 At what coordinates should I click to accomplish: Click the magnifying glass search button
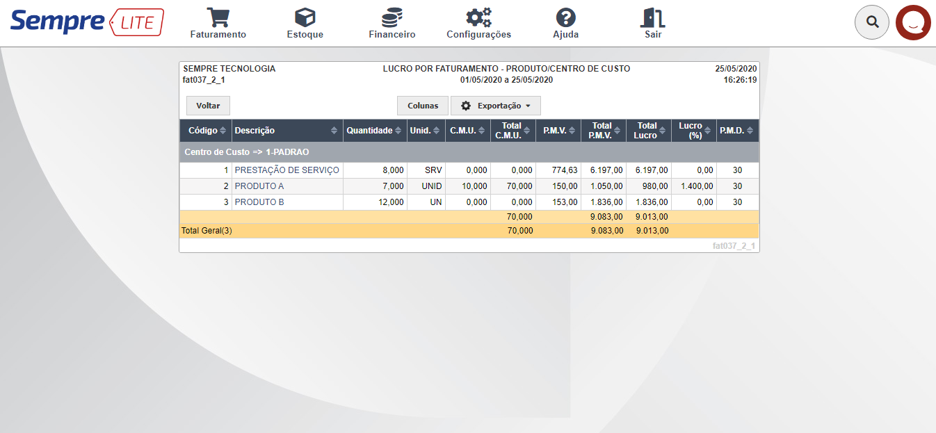(x=872, y=22)
